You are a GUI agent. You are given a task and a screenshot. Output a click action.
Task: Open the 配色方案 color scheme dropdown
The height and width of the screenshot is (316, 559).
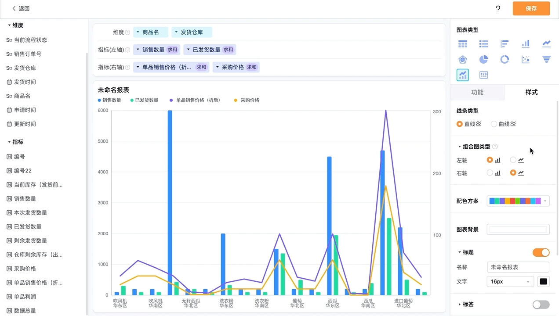pos(518,201)
